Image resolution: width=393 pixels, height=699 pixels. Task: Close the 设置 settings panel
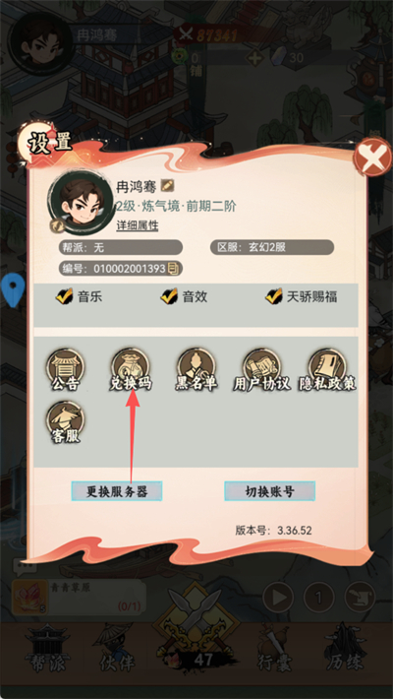pos(372,158)
